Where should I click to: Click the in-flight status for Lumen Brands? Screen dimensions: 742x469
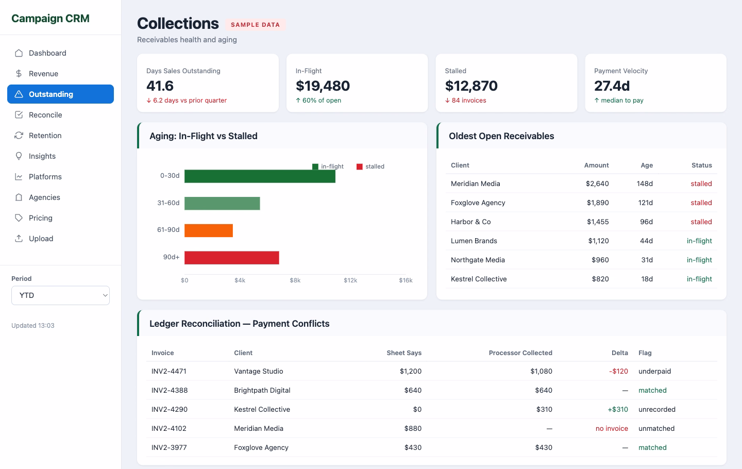pos(699,241)
